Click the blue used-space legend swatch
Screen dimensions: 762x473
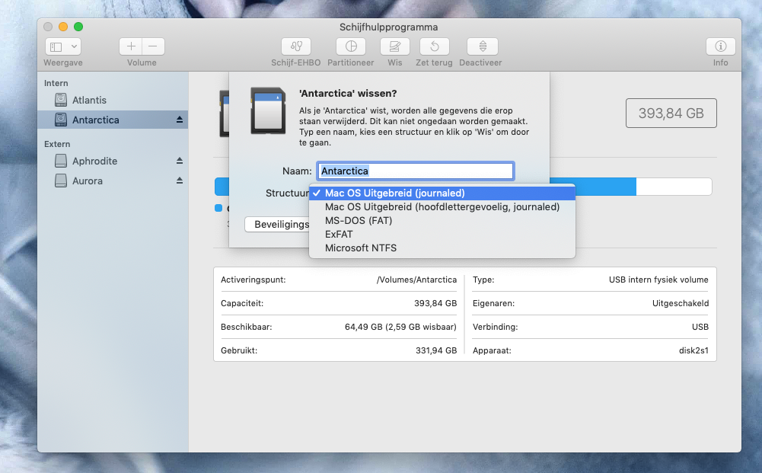point(218,208)
